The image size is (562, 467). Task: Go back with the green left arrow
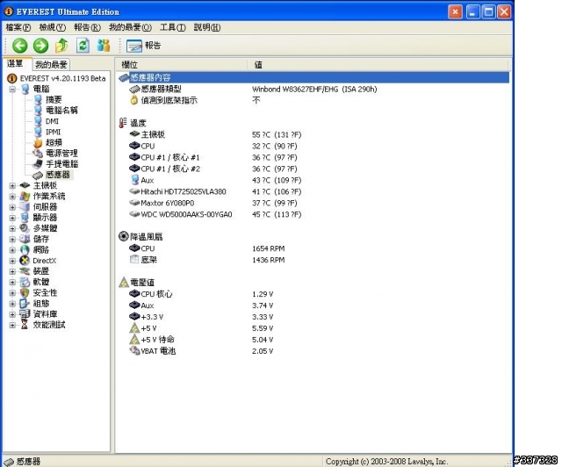19,46
